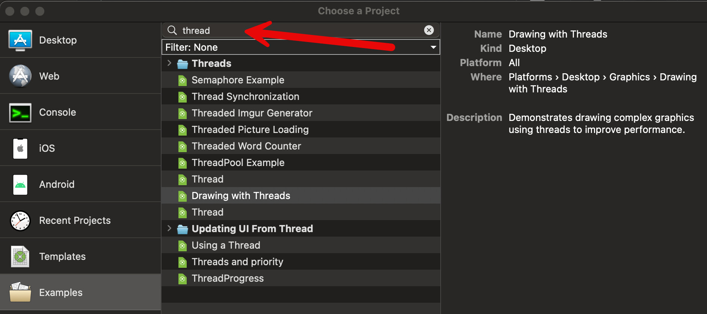Open the Recent Projects clock icon
The image size is (707, 314).
point(20,220)
